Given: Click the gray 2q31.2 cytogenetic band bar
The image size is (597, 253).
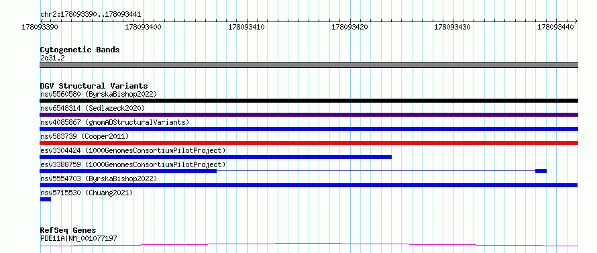Looking at the screenshot, I should point(309,65).
